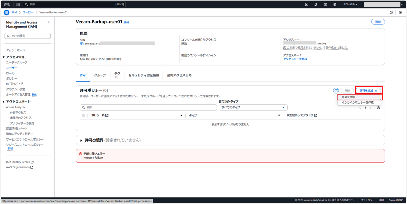Viewport: 407px width, 204px height.
Task: Open dashboard in the sidebar
Action: pos(16,50)
